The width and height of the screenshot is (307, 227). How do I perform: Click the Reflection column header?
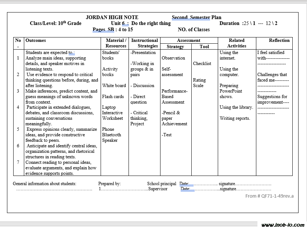coord(279,40)
